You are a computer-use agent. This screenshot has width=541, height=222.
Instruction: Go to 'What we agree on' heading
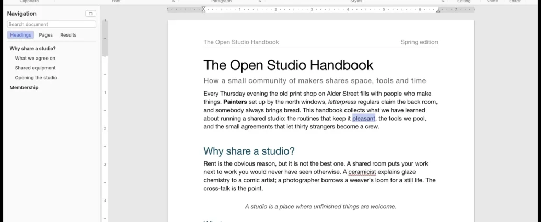[x=35, y=59]
